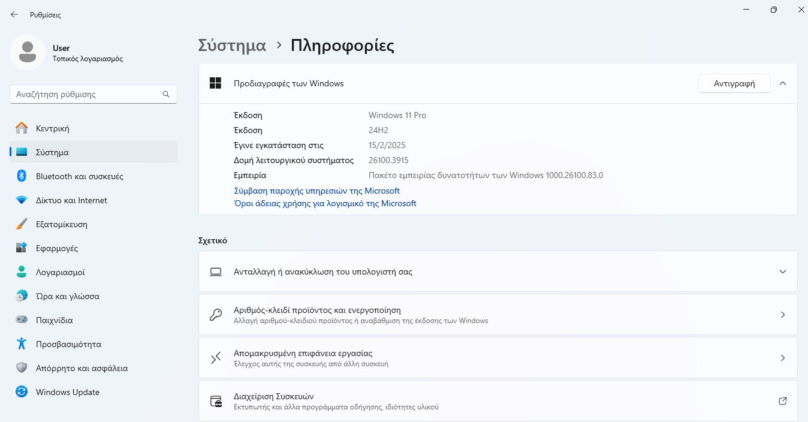Image resolution: width=808 pixels, height=422 pixels.
Task: Open Όροι άδειας χρήσης για λογισμικό link
Action: click(x=325, y=203)
